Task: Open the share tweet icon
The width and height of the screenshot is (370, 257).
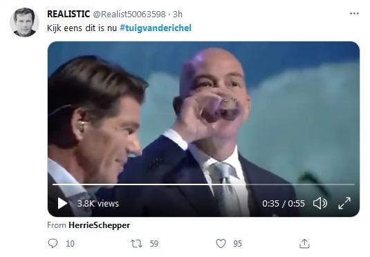Action: [304, 243]
